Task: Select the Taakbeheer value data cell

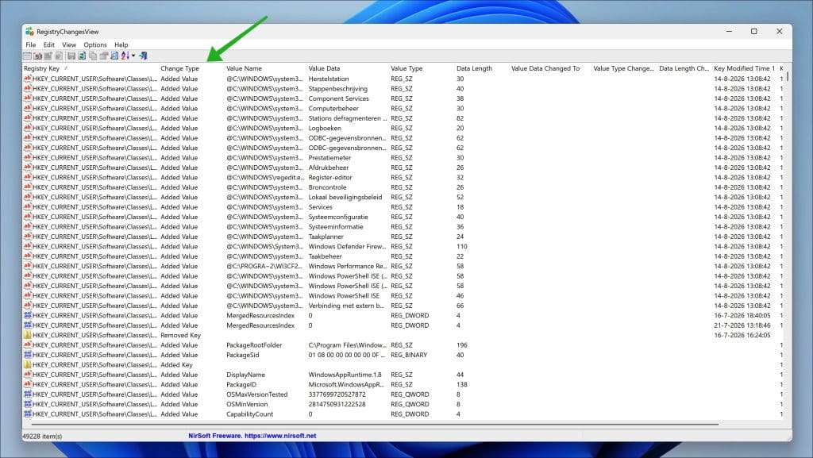Action: [325, 256]
